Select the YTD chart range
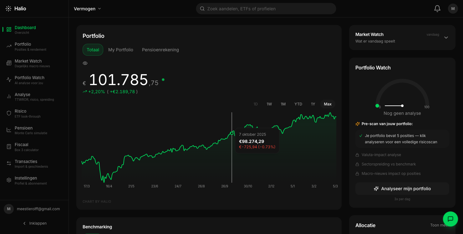 (x=298, y=104)
